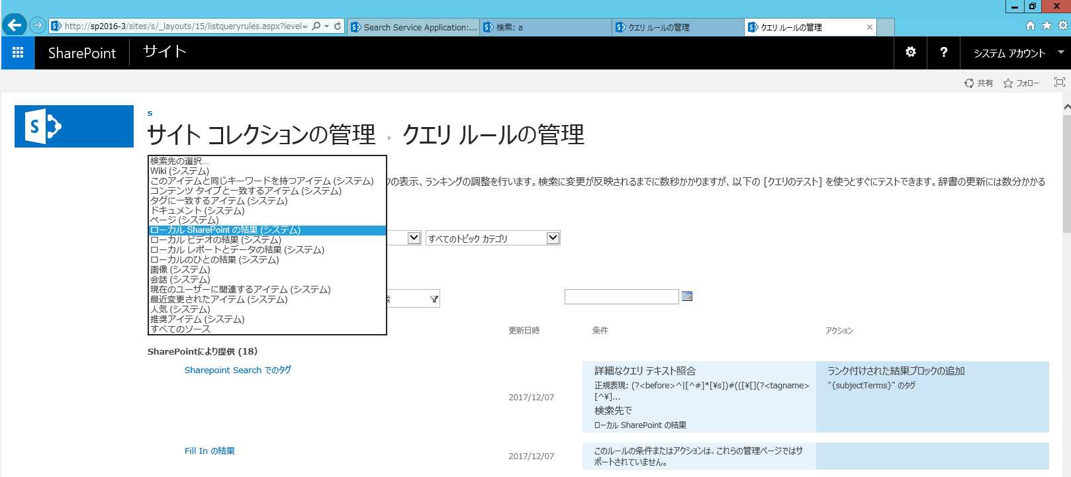The height and width of the screenshot is (477, 1071).
Task: Open the SharePoint app launcher grid
Action: pyautogui.click(x=18, y=53)
